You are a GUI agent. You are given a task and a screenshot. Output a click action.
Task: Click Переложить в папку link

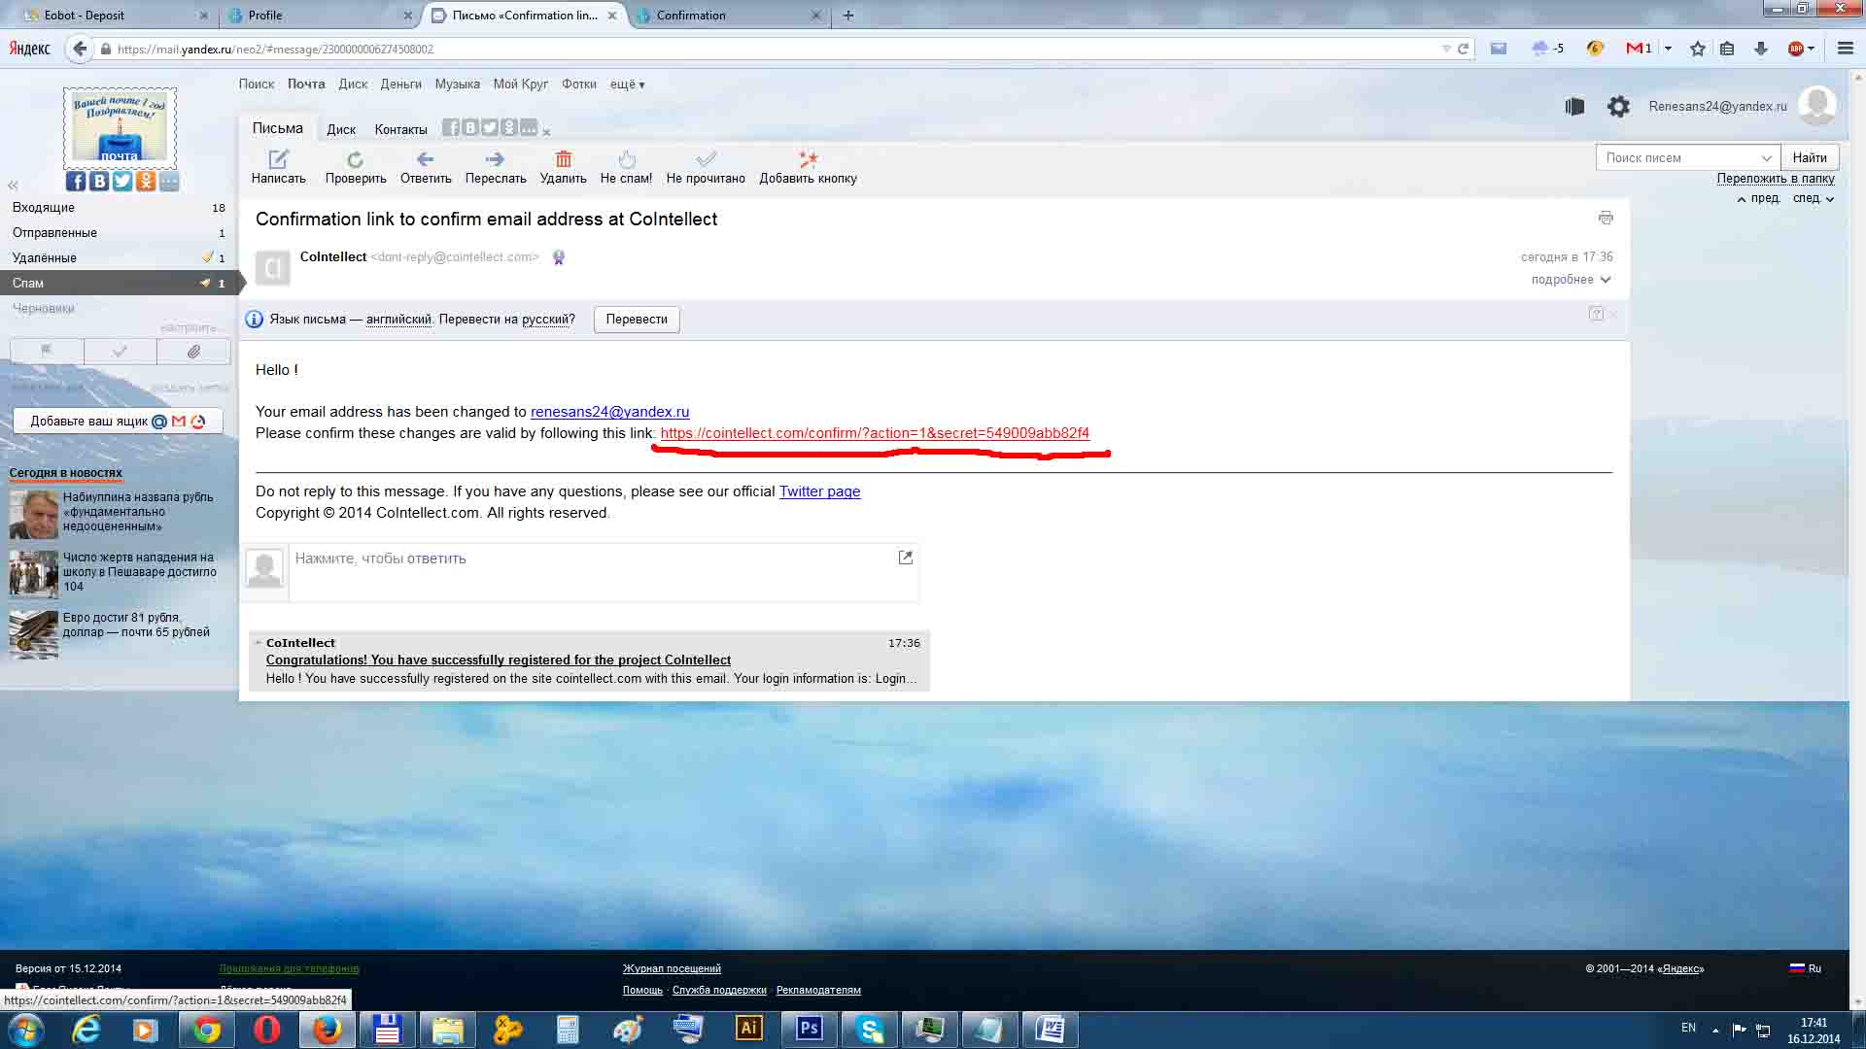tap(1775, 179)
